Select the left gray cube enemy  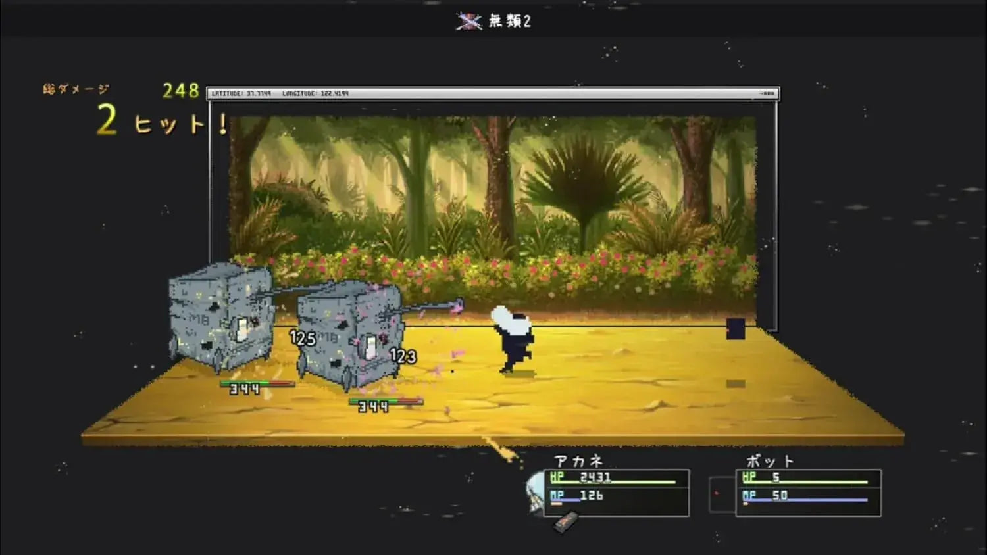tap(221, 318)
